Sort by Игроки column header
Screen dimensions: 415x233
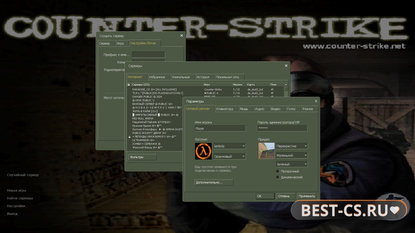(239, 84)
